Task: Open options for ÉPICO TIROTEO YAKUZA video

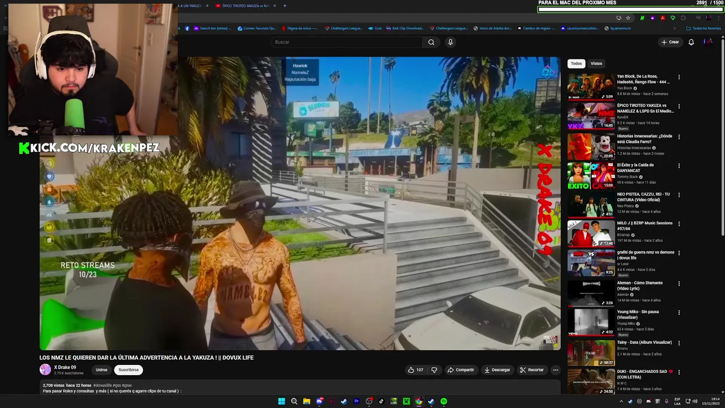Action: pos(679,106)
